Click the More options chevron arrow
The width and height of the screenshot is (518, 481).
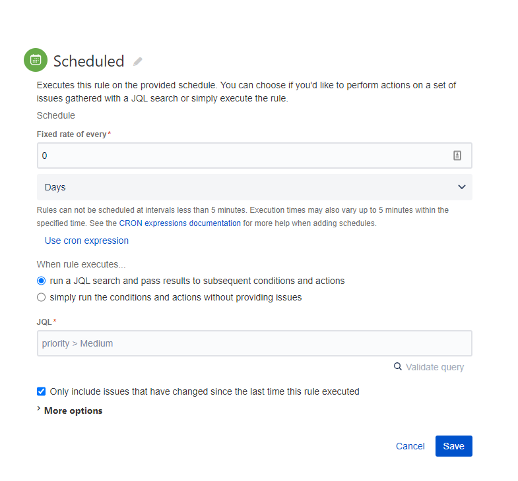coord(39,409)
